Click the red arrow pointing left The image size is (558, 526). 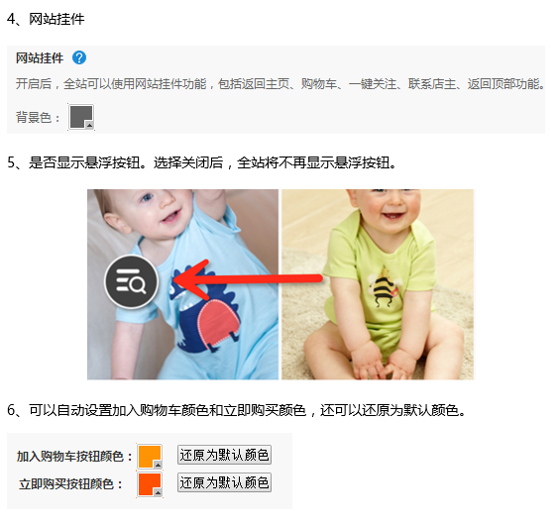248,279
